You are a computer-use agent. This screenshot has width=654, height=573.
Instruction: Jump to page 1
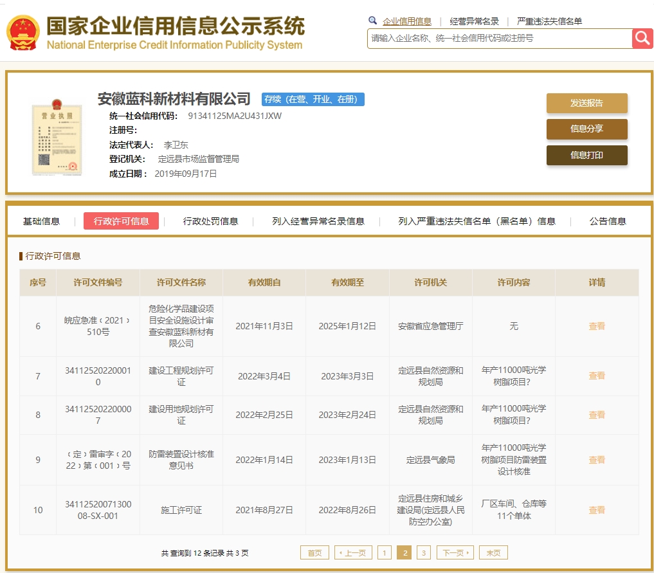tap(385, 552)
